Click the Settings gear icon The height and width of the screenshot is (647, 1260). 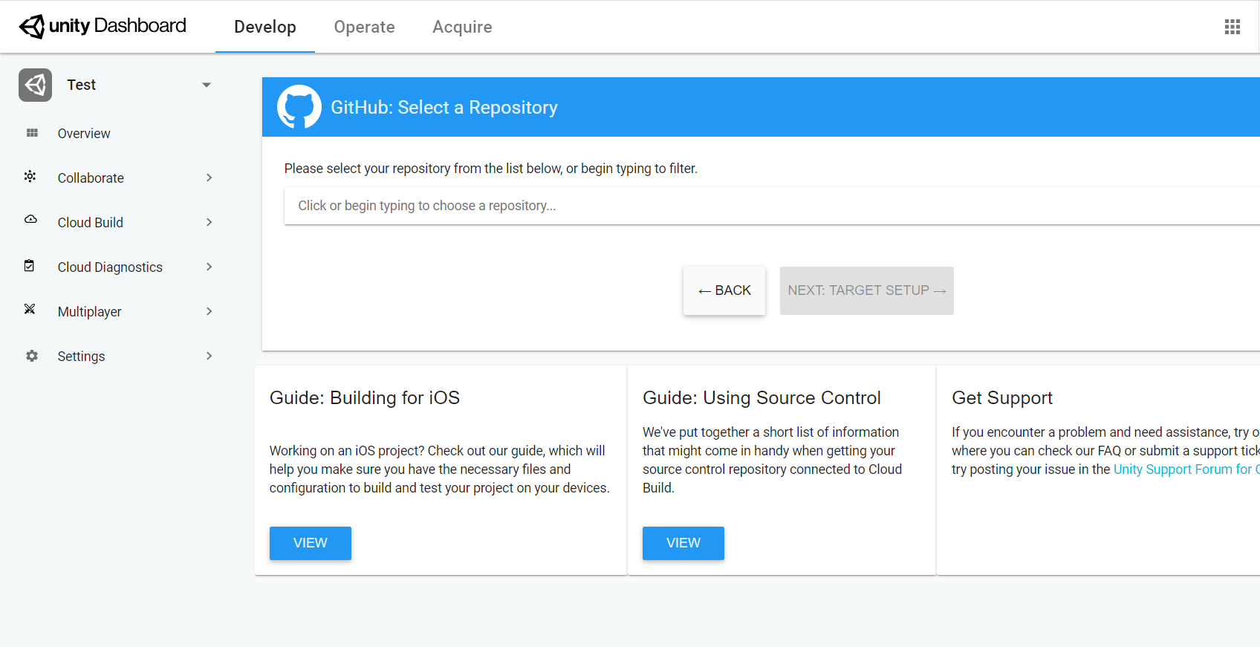coord(32,356)
